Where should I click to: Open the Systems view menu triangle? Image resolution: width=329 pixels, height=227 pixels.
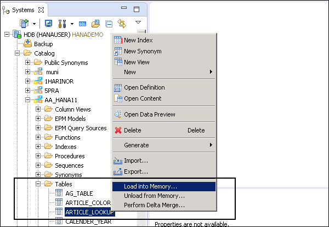tap(138, 22)
